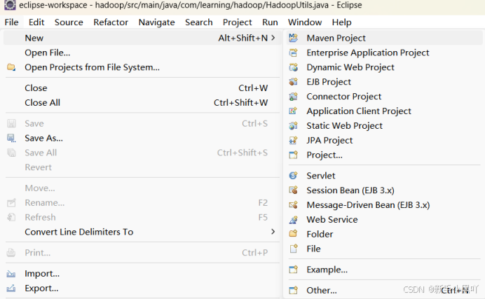Click the Example... wizard icon
This screenshot has width=485, height=299.
pos(293,270)
